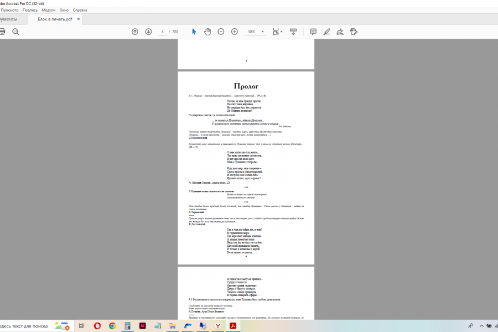Show hidden system tray icons
The width and height of the screenshot is (498, 332).
coord(481,326)
